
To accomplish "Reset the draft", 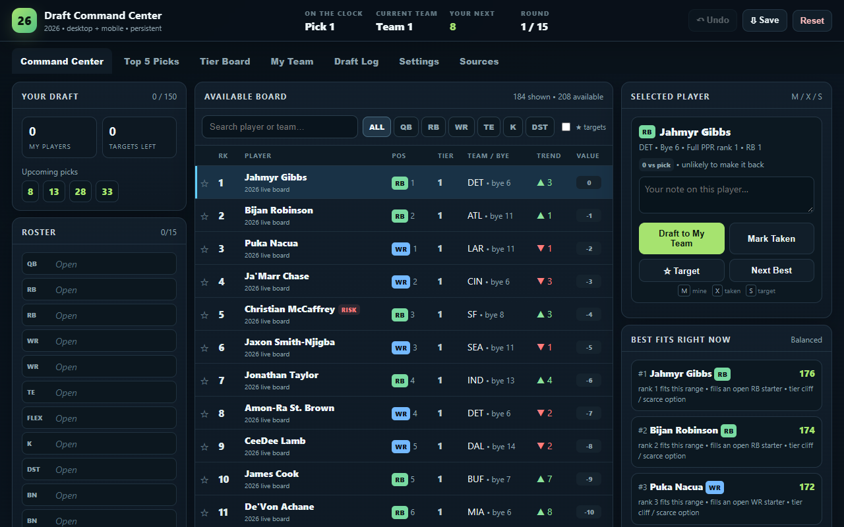I will [x=812, y=20].
